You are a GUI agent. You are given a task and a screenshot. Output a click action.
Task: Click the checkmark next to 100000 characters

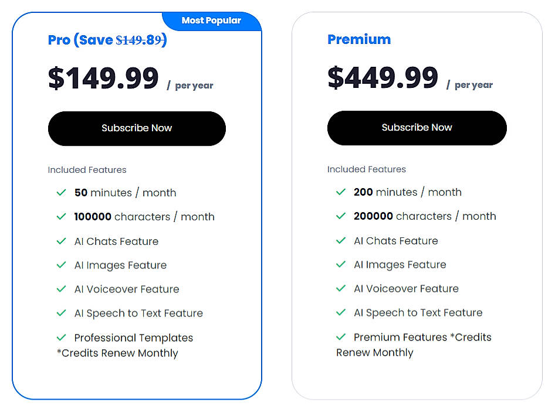[x=61, y=216]
